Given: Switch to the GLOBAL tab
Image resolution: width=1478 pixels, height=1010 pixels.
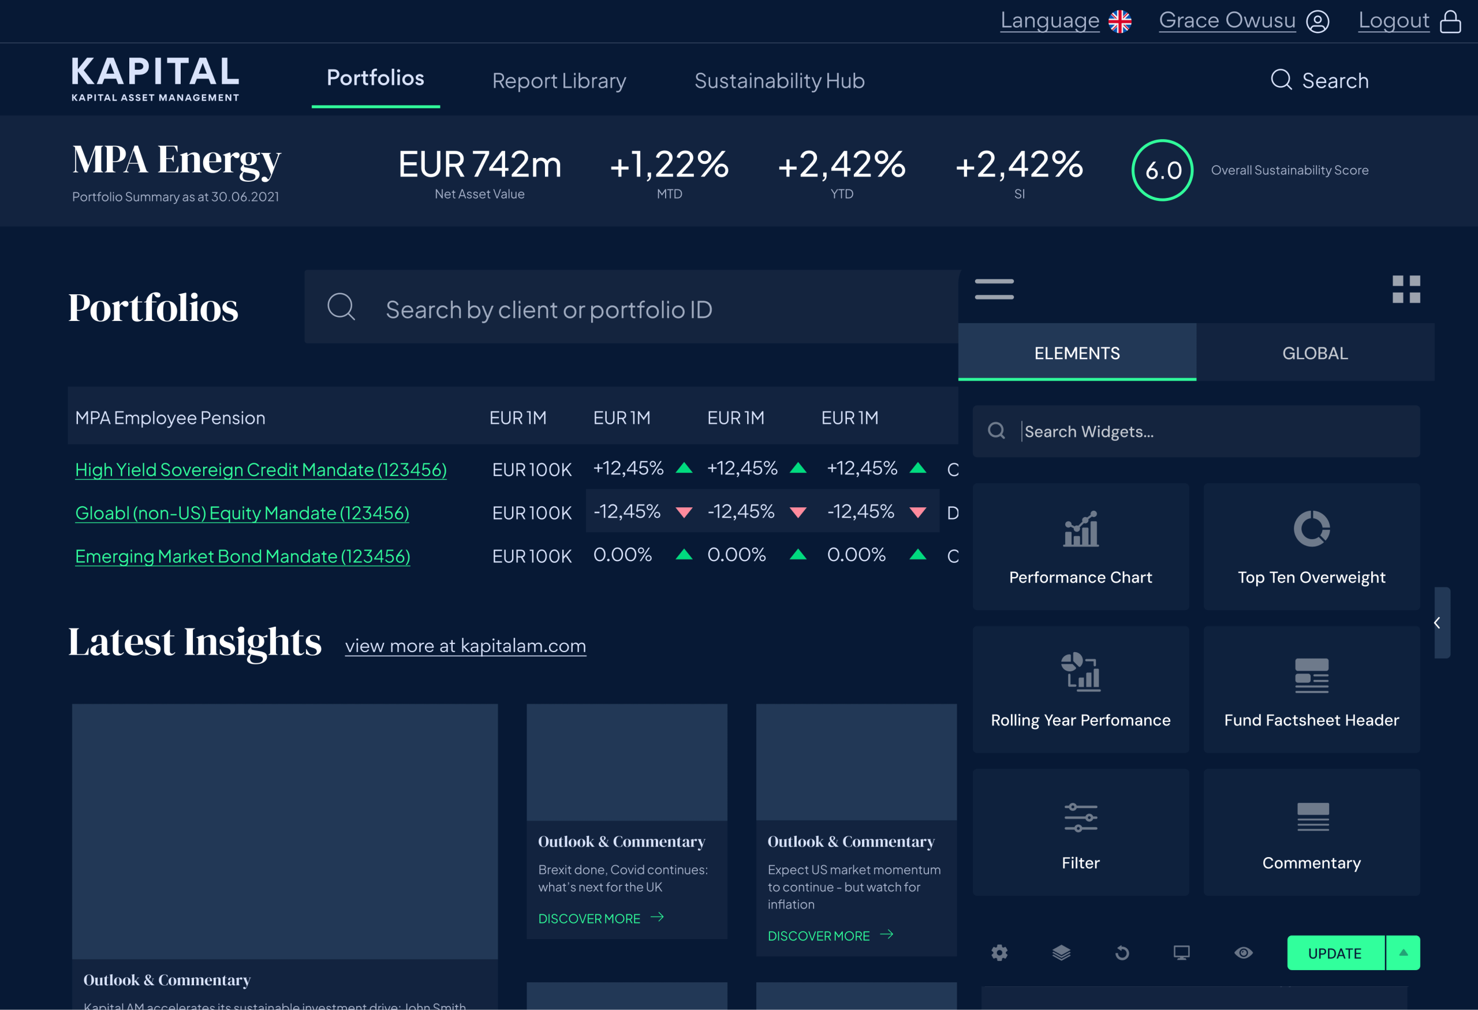Looking at the screenshot, I should [1315, 352].
